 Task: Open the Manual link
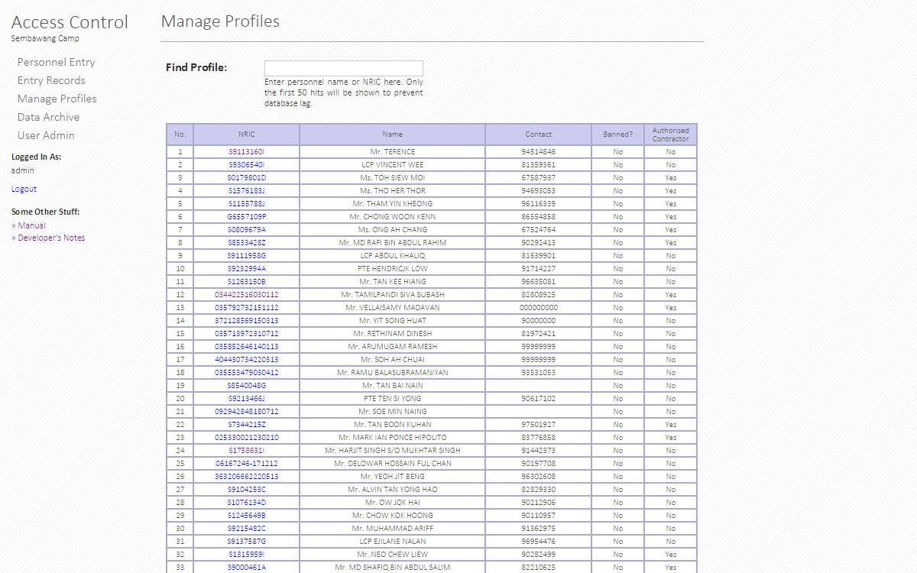[31, 225]
